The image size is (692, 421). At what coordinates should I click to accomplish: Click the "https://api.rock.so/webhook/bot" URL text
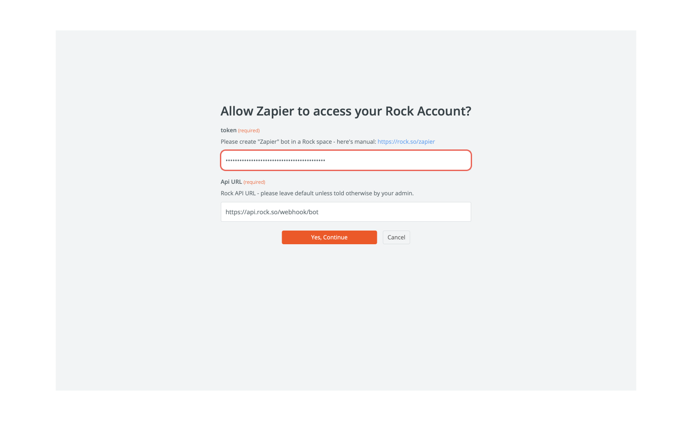[272, 212]
